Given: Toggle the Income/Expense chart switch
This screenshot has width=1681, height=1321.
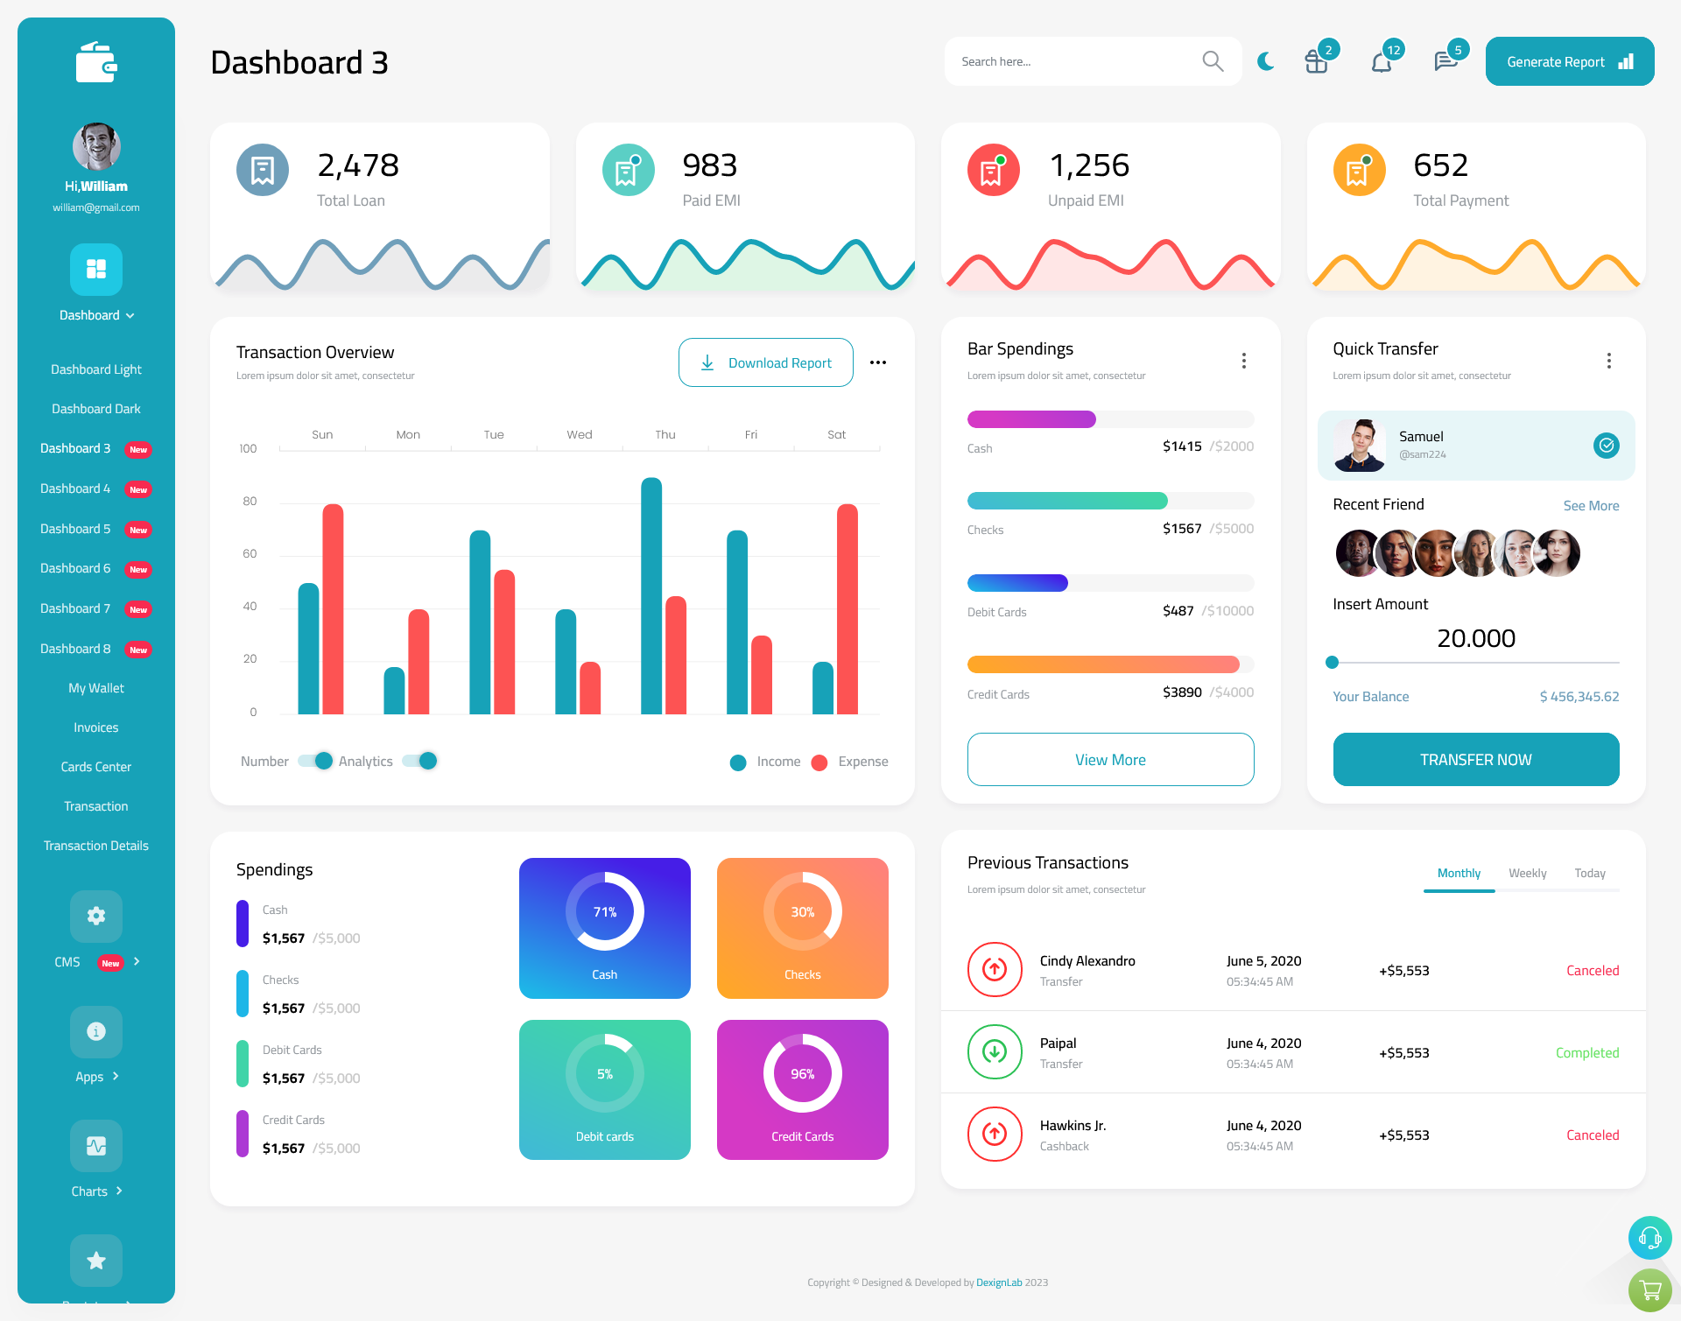Looking at the screenshot, I should pyautogui.click(x=423, y=760).
